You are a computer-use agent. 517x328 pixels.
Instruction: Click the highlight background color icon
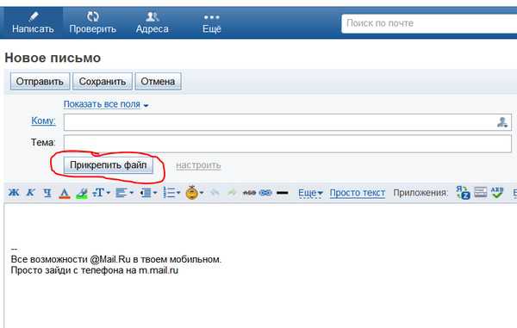[x=82, y=193]
